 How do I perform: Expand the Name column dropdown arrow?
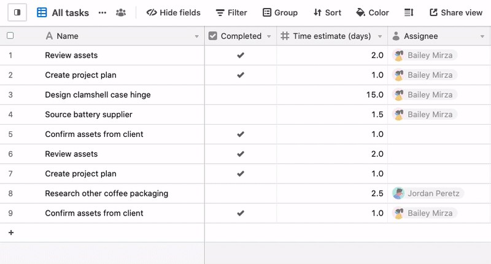coord(196,36)
